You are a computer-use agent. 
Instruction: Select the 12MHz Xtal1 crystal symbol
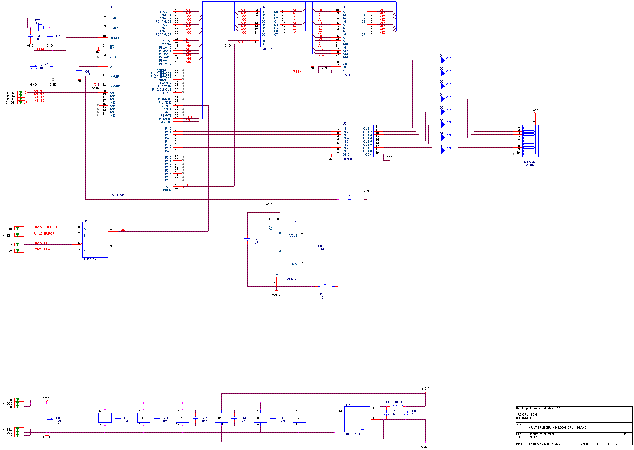tap(40, 28)
